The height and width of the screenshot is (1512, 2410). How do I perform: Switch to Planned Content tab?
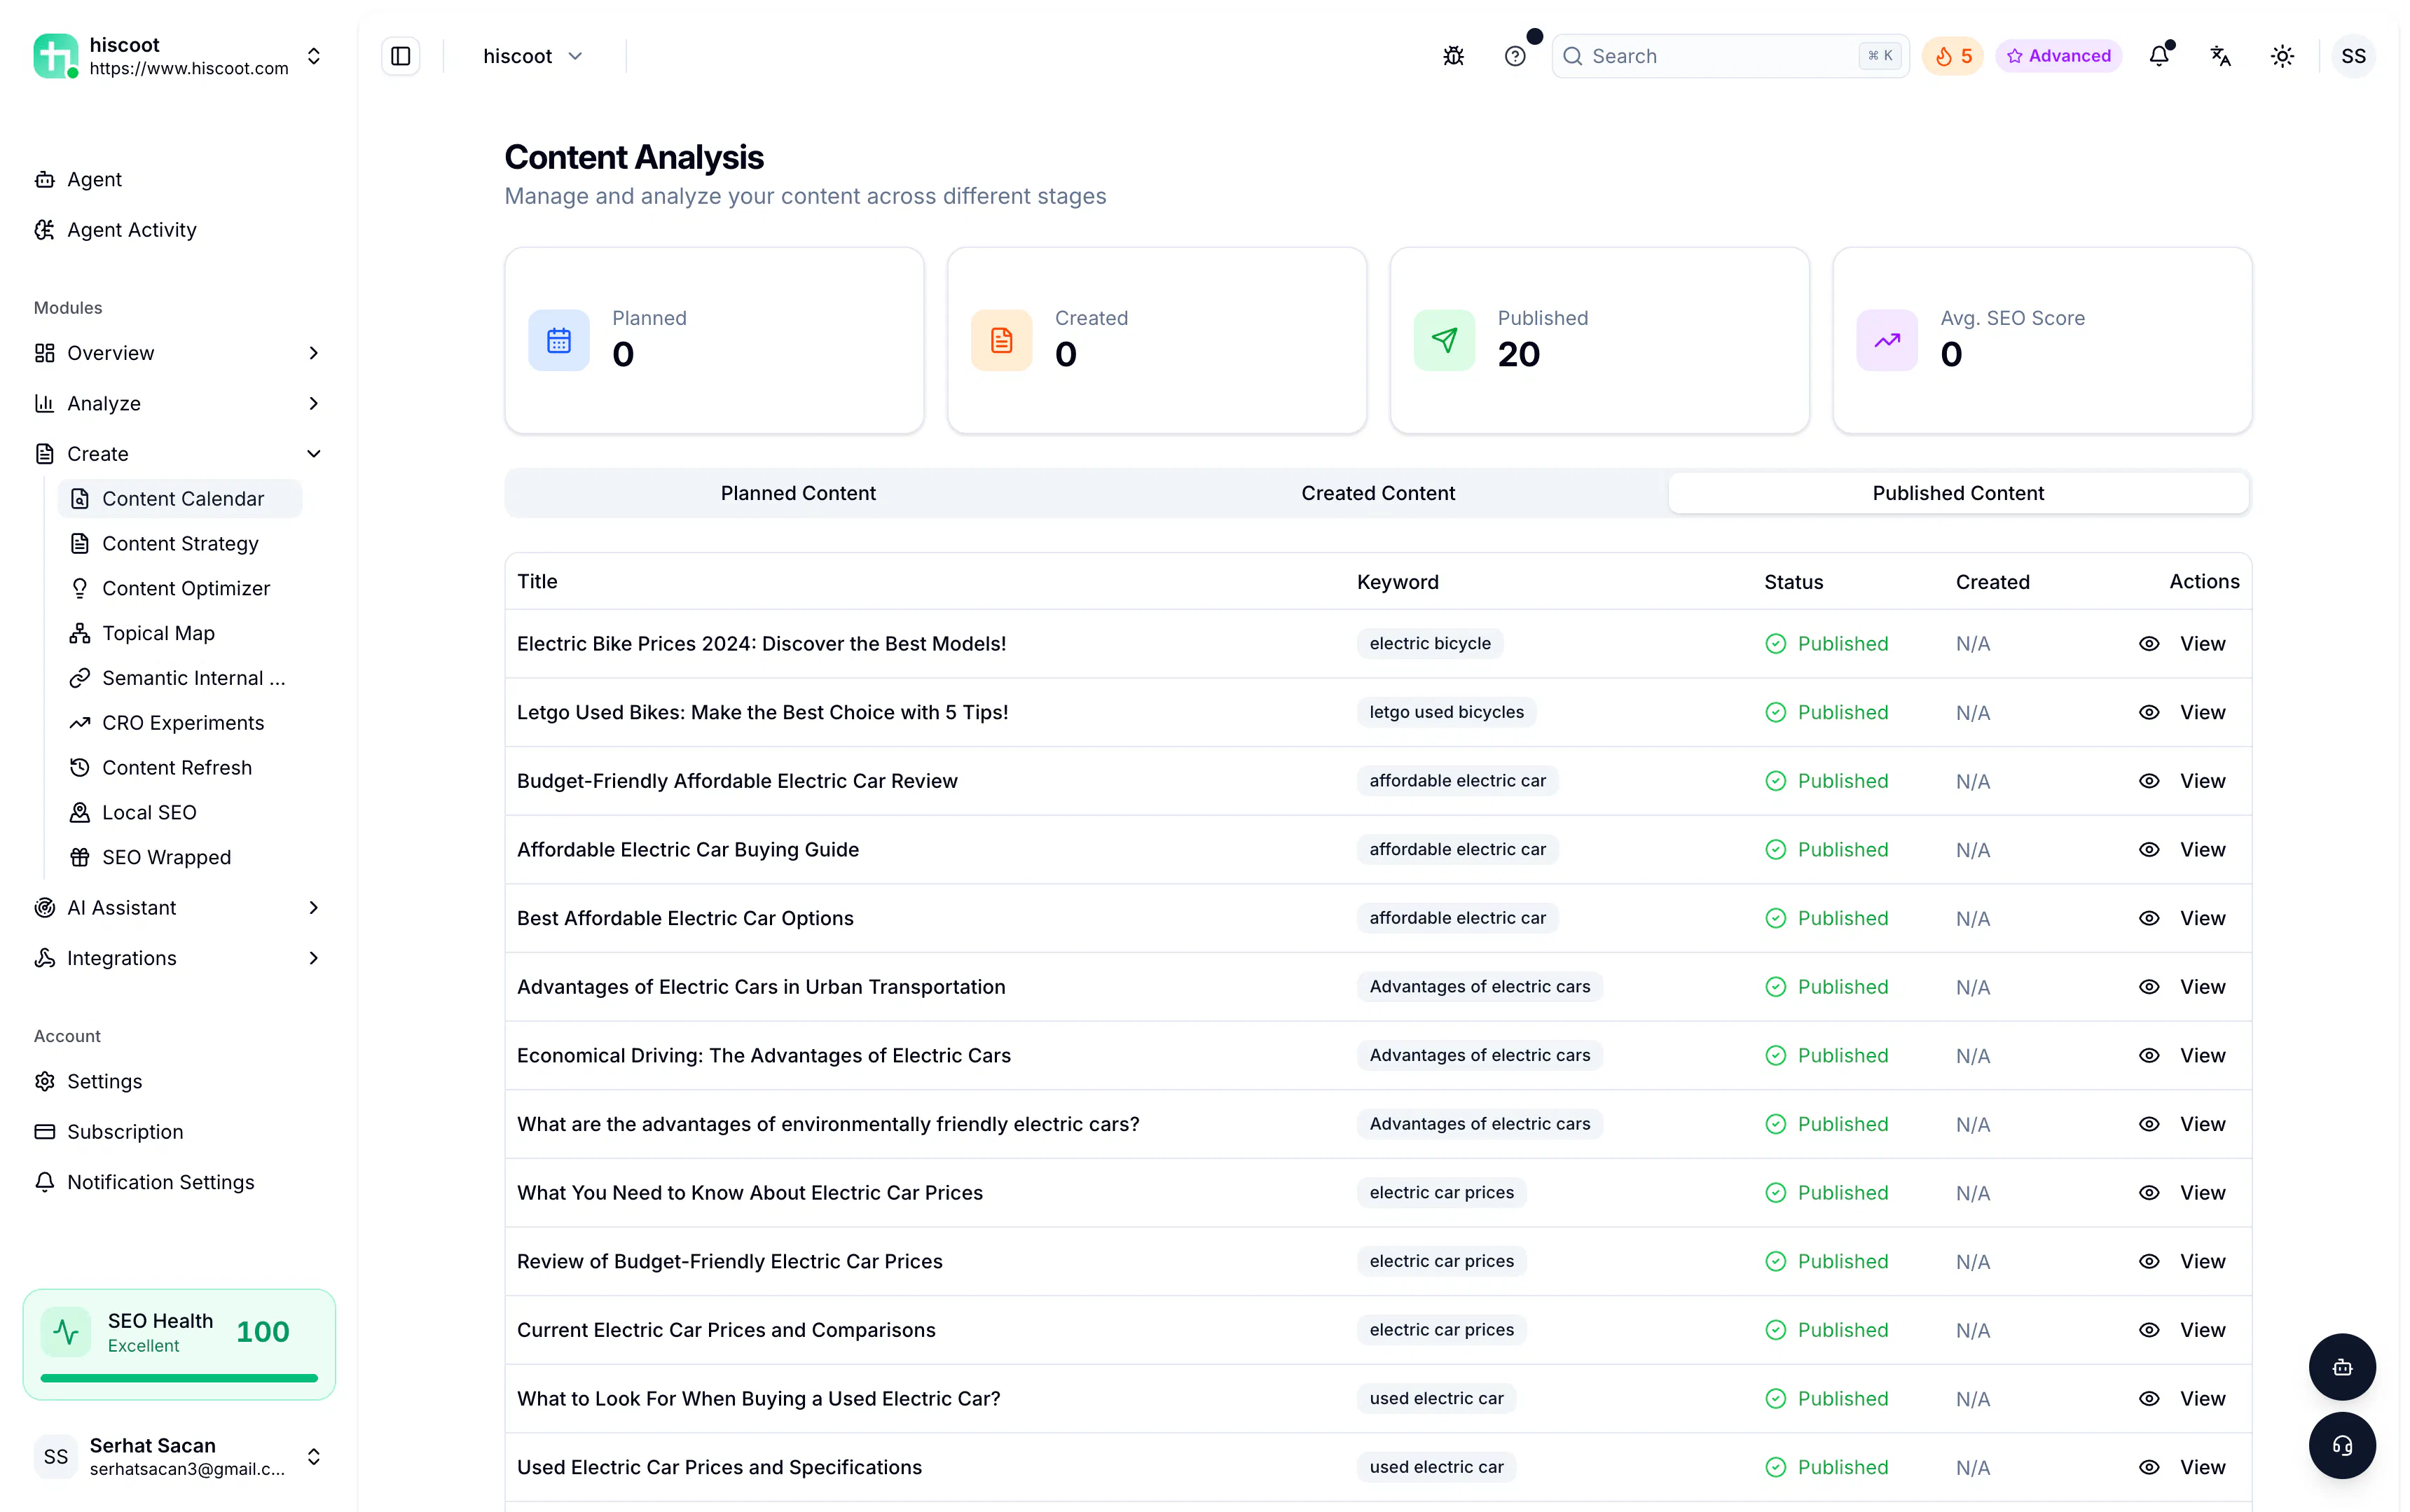point(797,493)
